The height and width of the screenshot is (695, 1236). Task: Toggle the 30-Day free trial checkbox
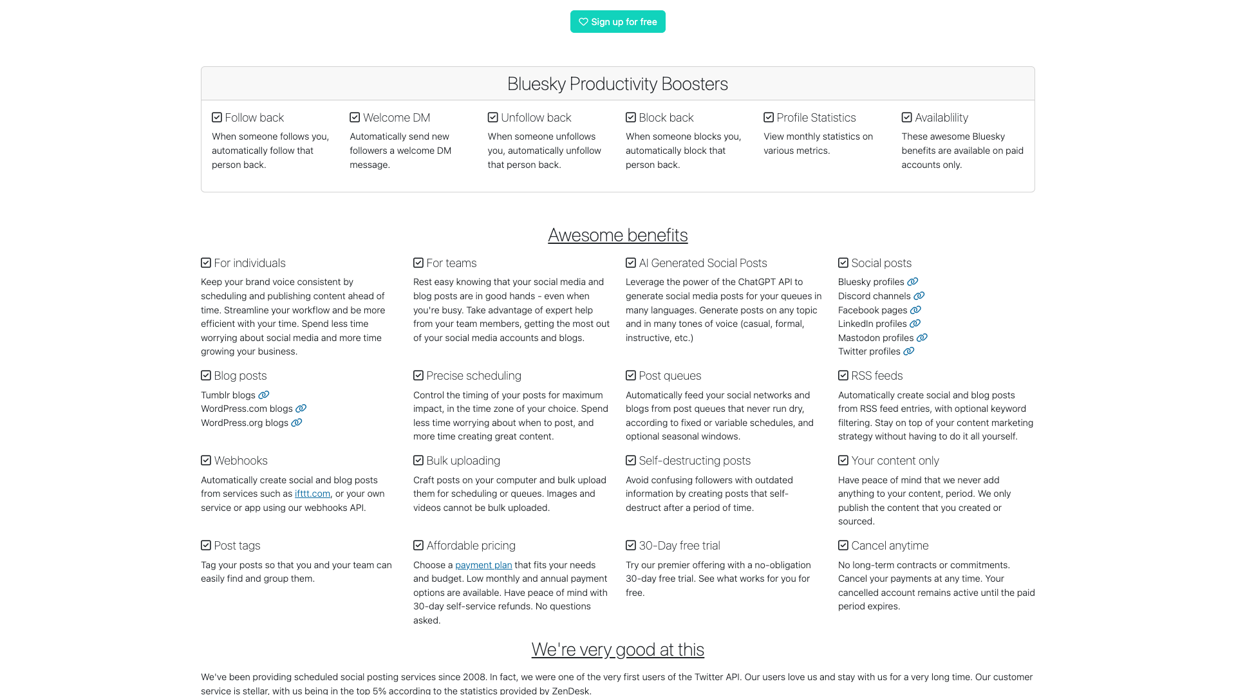click(x=630, y=545)
